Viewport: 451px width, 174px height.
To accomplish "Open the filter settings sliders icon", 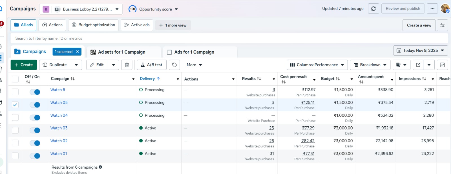I will [x=442, y=25].
